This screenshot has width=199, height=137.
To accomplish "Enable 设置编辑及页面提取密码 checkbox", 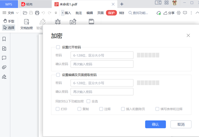I will click(58, 75).
